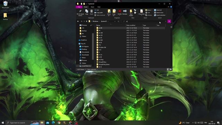
Task: Select Documents in navigation pane
Action: tap(84, 52)
